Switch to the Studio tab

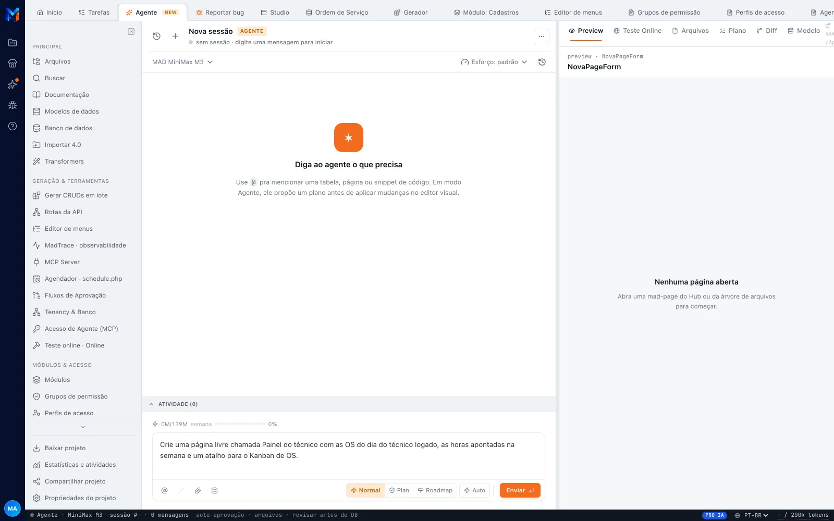(275, 13)
